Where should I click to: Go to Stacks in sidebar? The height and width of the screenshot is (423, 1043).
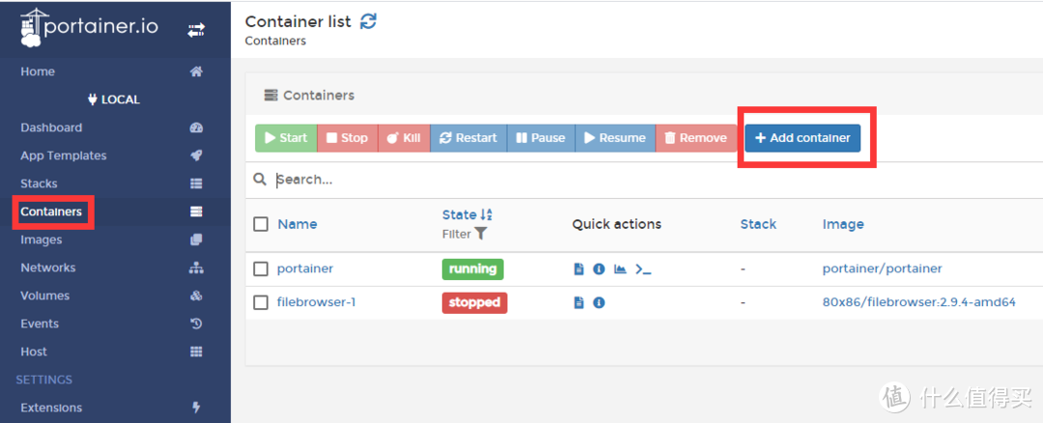(x=39, y=183)
